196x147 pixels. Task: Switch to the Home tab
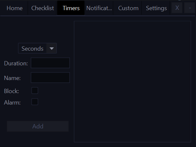tap(14, 8)
